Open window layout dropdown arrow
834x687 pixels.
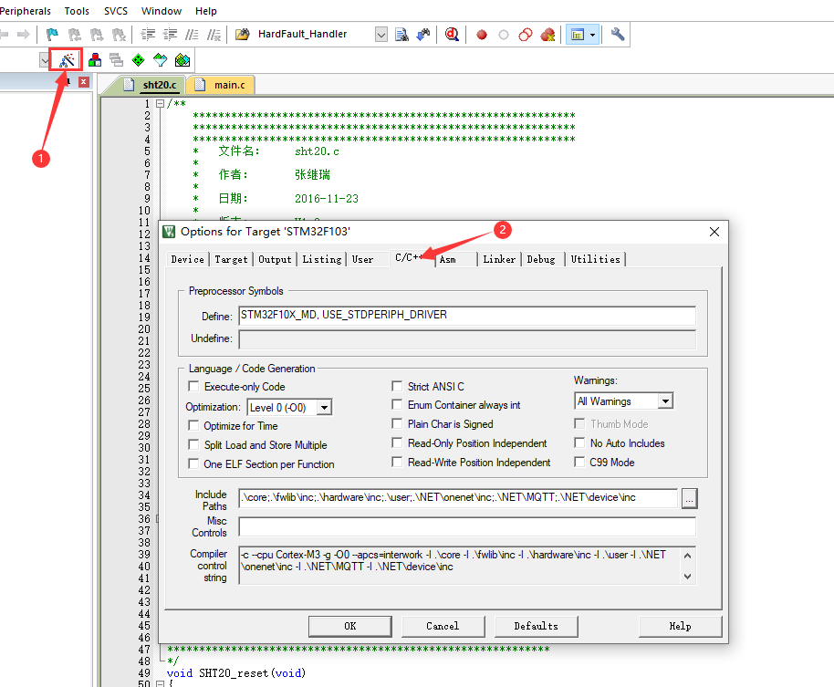[x=592, y=35]
